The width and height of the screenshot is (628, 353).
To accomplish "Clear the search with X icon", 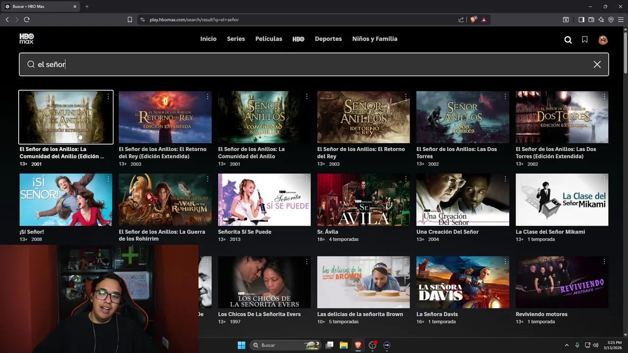I will (x=597, y=64).
